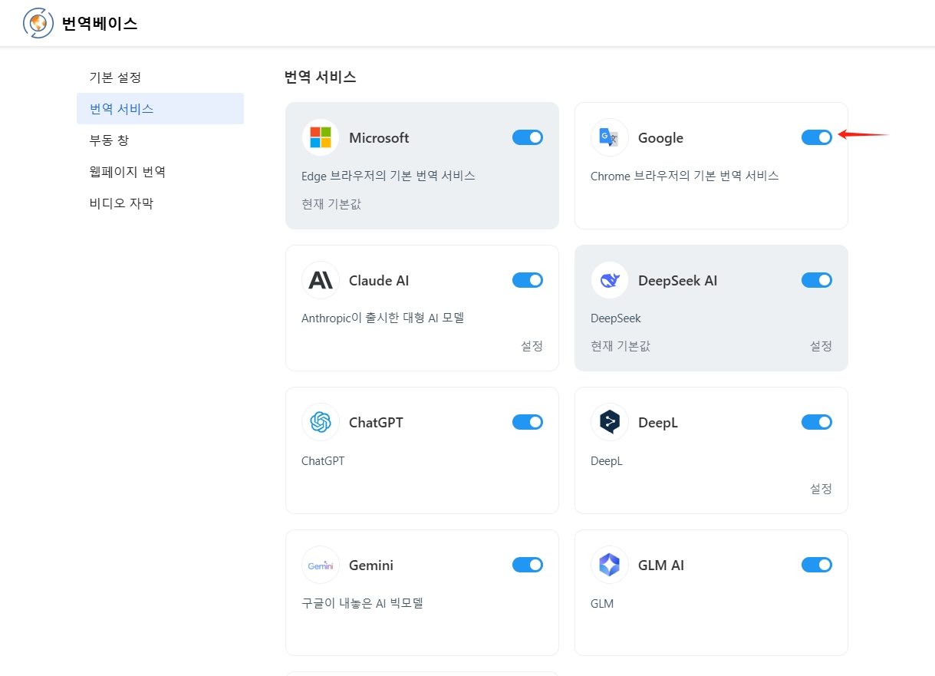Turn off the ChatGPT service switch
This screenshot has height=676, width=935.
(528, 422)
